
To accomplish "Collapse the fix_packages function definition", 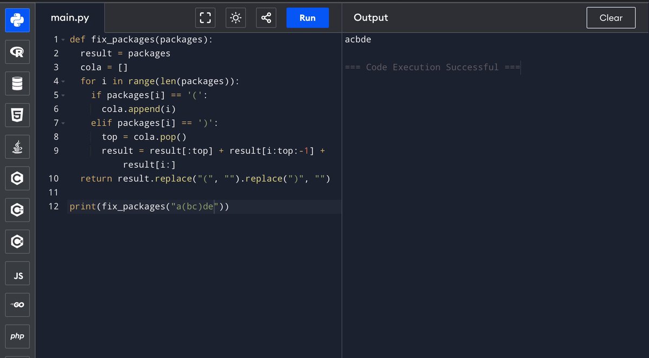I will pos(62,39).
